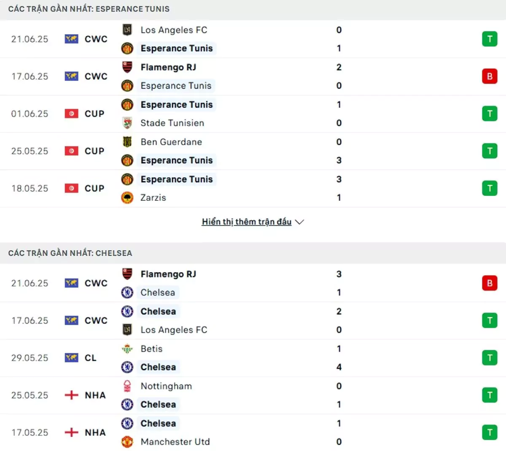506x451 pixels.
Task: Click the Betis club crest icon
Action: (127, 349)
